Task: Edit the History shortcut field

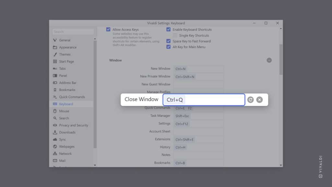Action: (199, 147)
